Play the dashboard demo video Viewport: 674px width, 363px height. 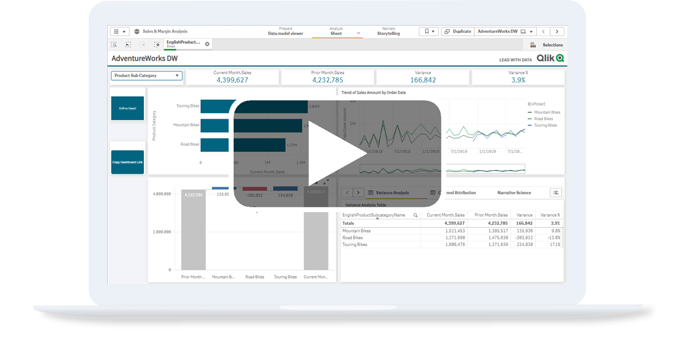coord(337,154)
